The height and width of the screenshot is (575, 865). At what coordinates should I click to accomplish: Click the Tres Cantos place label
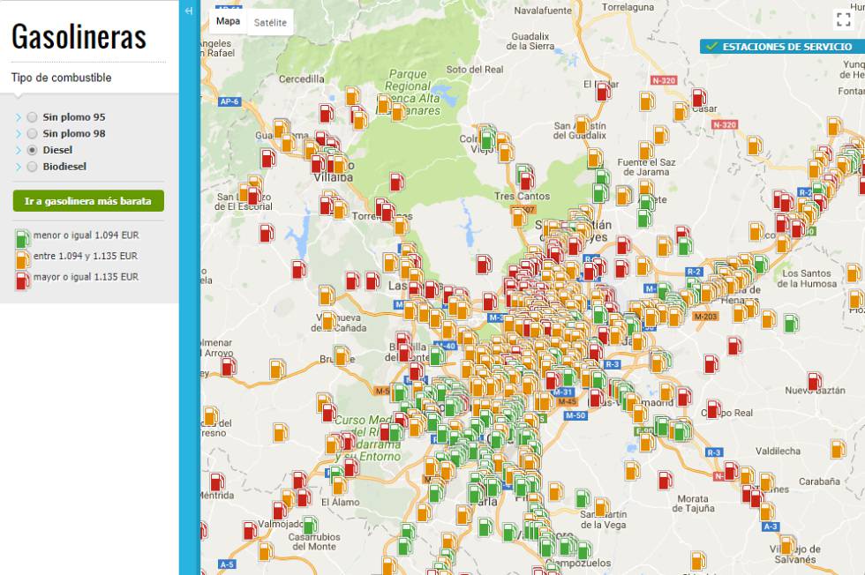coord(522,197)
